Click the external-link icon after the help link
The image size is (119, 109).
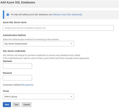coord(81,15)
